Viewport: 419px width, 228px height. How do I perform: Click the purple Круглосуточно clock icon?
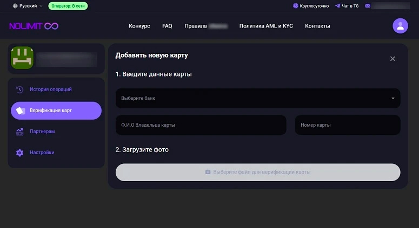(295, 6)
